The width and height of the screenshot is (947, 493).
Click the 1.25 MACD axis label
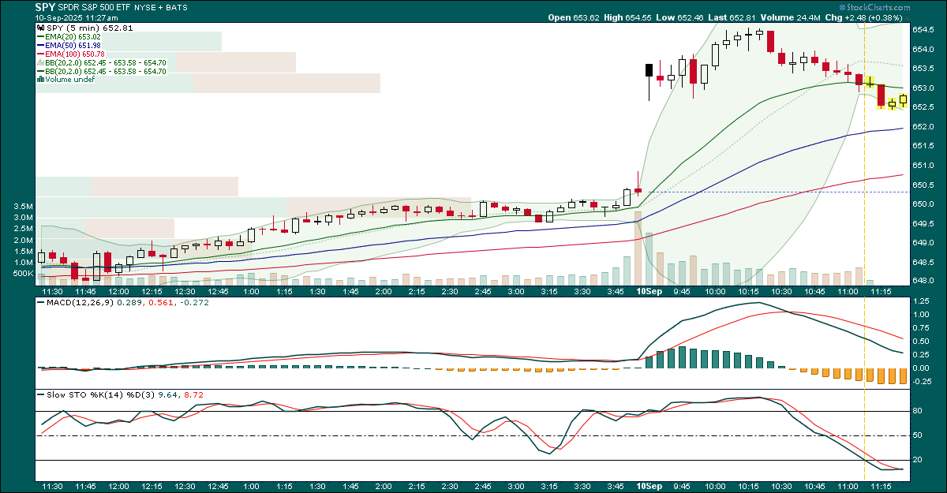coord(922,302)
